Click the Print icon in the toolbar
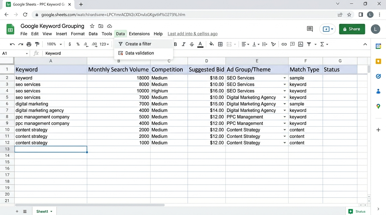The image size is (386, 215). click(x=29, y=44)
